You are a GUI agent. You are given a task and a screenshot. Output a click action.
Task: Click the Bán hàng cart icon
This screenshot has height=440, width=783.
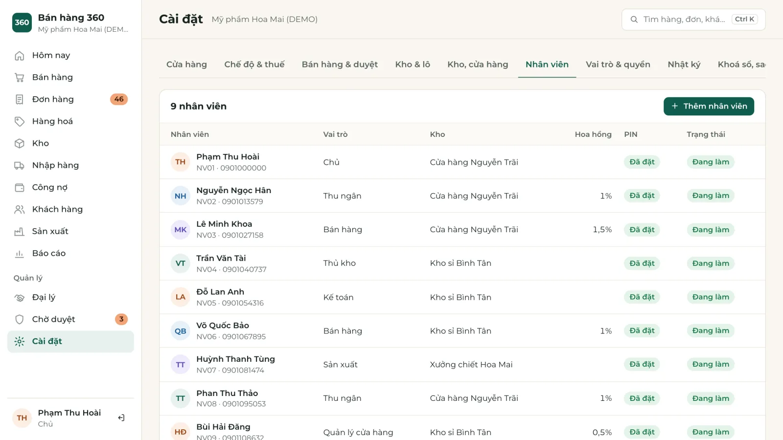coord(20,78)
